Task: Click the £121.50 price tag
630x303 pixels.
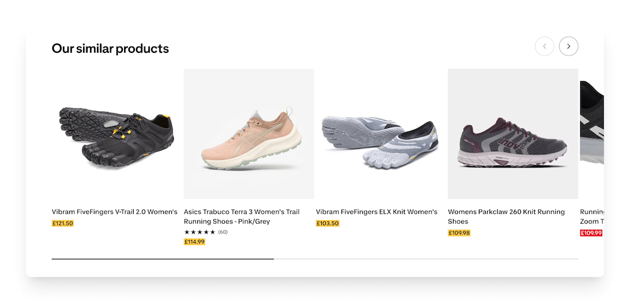Action: pyautogui.click(x=63, y=224)
